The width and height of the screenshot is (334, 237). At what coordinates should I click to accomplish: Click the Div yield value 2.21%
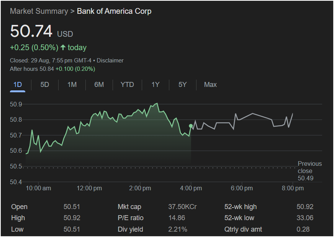[x=178, y=229]
